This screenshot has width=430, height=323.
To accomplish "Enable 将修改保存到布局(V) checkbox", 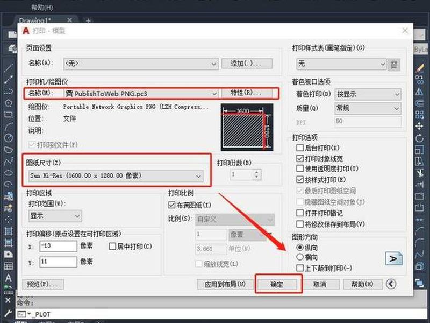I will (300, 224).
